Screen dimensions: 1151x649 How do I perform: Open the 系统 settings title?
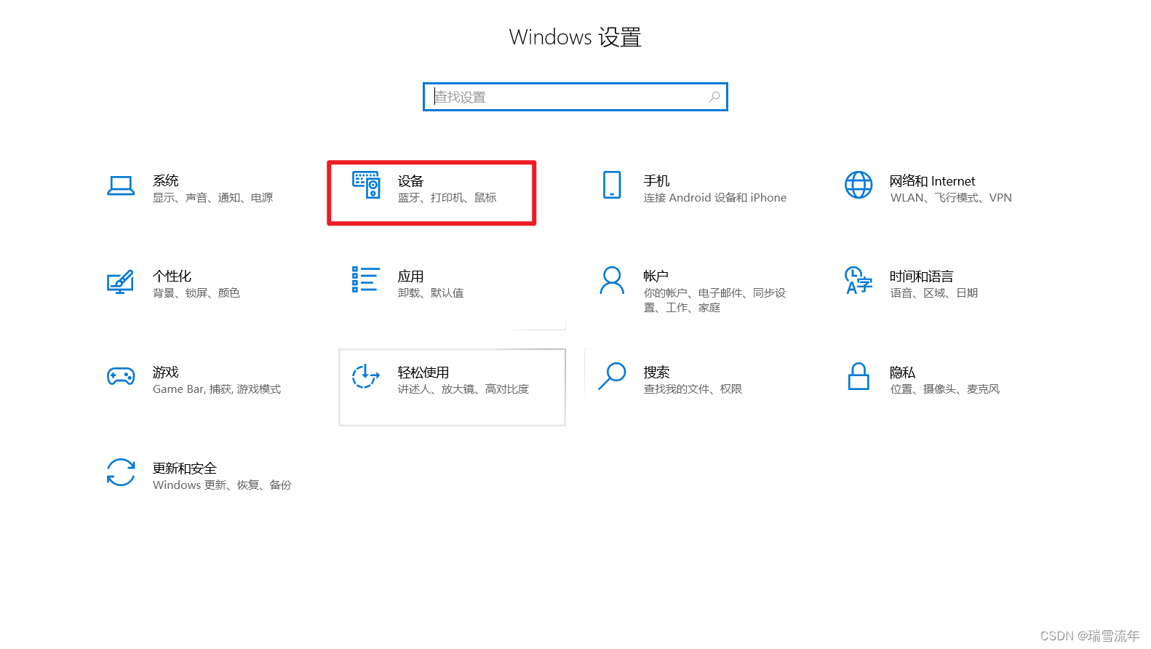coord(166,180)
